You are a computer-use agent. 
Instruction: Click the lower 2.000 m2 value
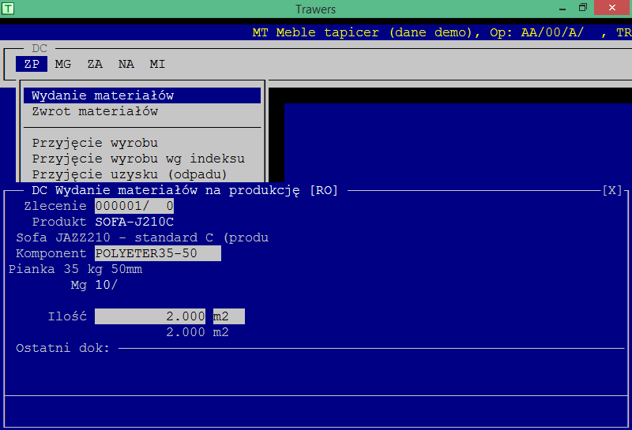197,332
